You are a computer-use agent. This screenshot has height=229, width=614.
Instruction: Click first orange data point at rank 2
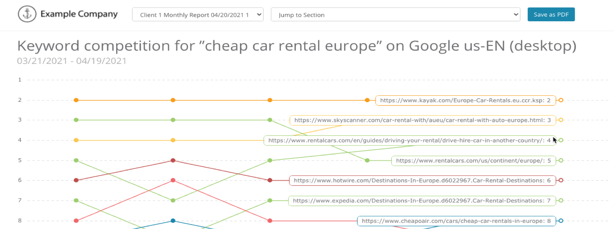tap(76, 100)
